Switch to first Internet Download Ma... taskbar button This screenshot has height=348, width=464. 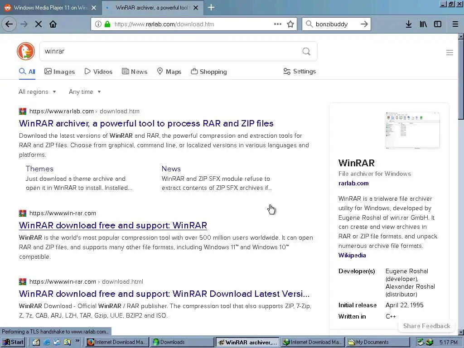[117, 342]
